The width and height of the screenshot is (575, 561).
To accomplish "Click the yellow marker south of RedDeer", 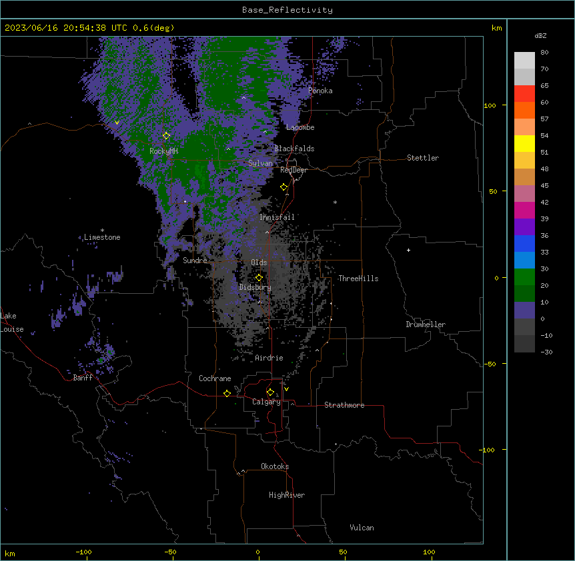I will pyautogui.click(x=284, y=187).
